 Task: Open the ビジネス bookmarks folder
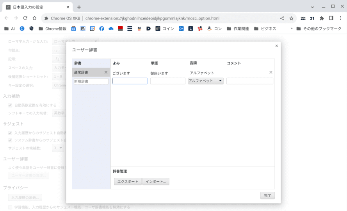click(x=265, y=29)
